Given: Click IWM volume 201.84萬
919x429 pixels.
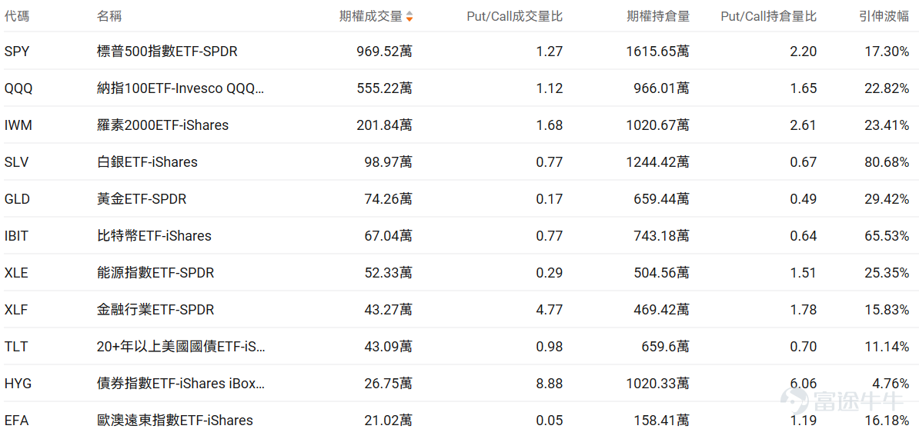Looking at the screenshot, I should [384, 125].
